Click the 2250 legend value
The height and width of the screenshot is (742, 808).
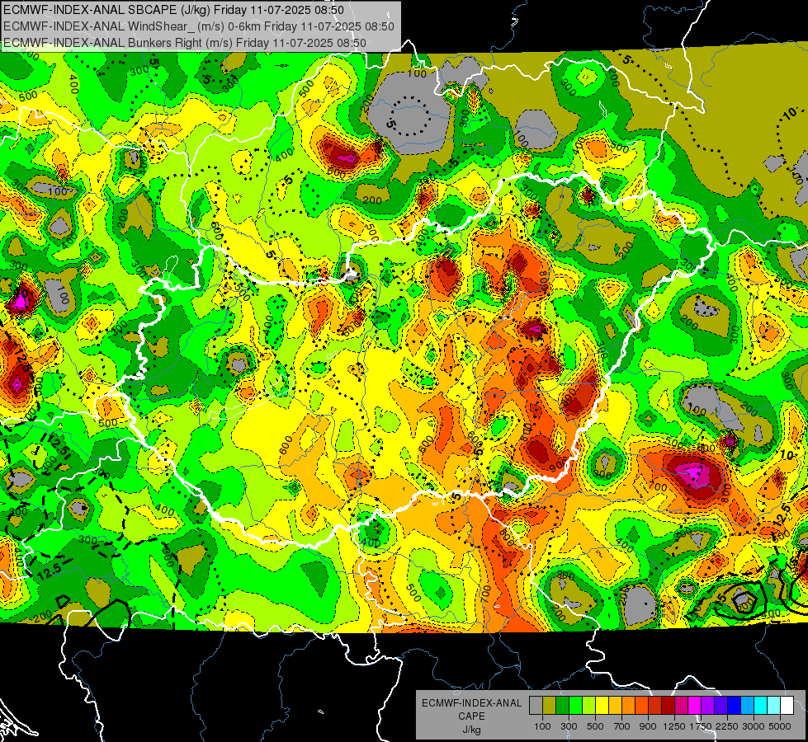(727, 726)
